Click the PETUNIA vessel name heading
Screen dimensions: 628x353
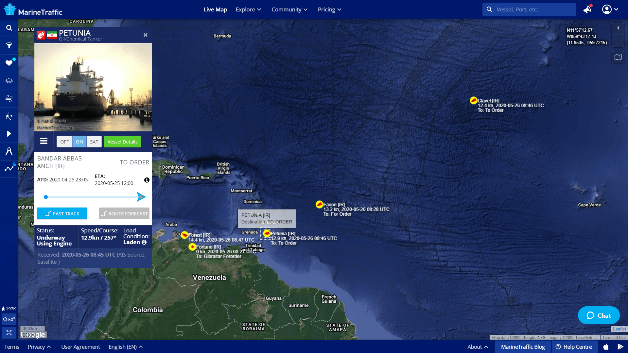coord(75,33)
